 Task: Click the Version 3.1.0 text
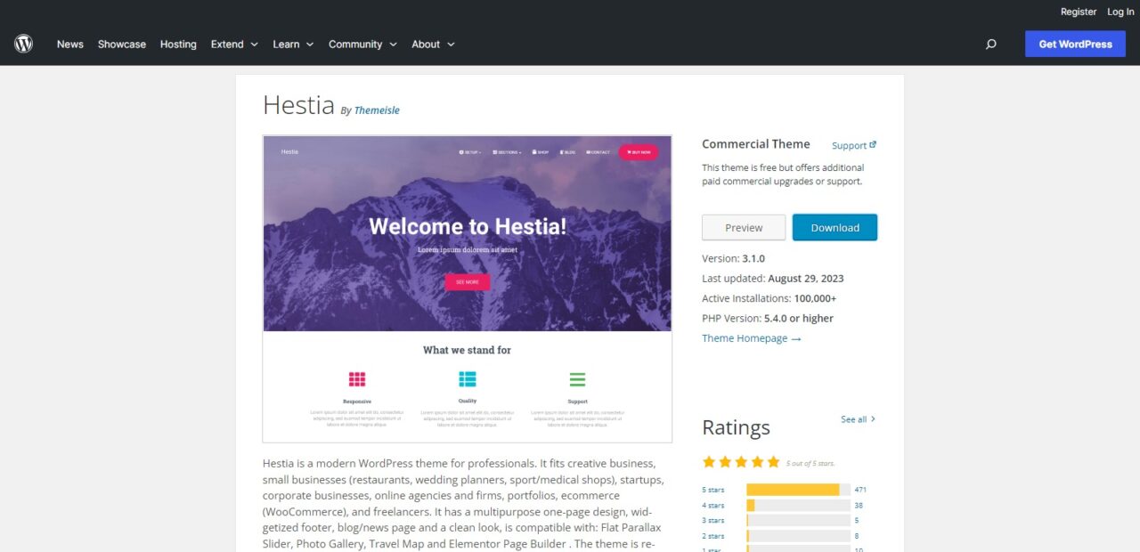(x=733, y=258)
